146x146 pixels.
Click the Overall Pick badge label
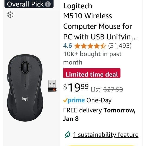point(25,4)
